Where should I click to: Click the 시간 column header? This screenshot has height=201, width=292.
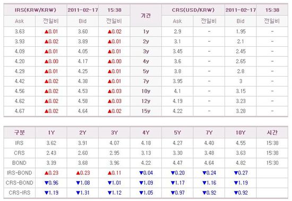[272, 132]
